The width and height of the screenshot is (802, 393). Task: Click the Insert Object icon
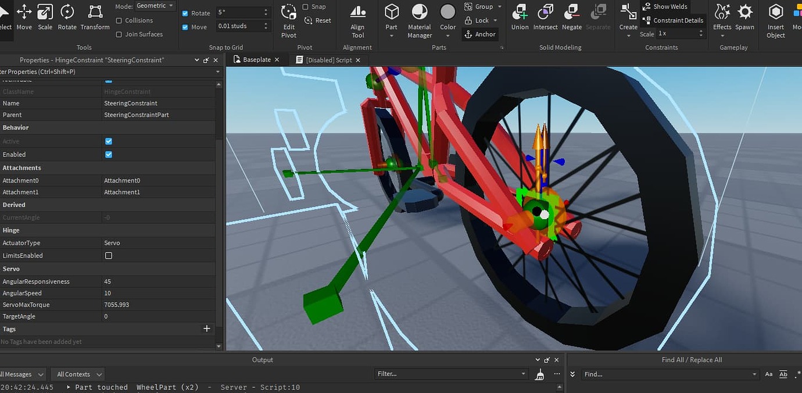(x=776, y=17)
